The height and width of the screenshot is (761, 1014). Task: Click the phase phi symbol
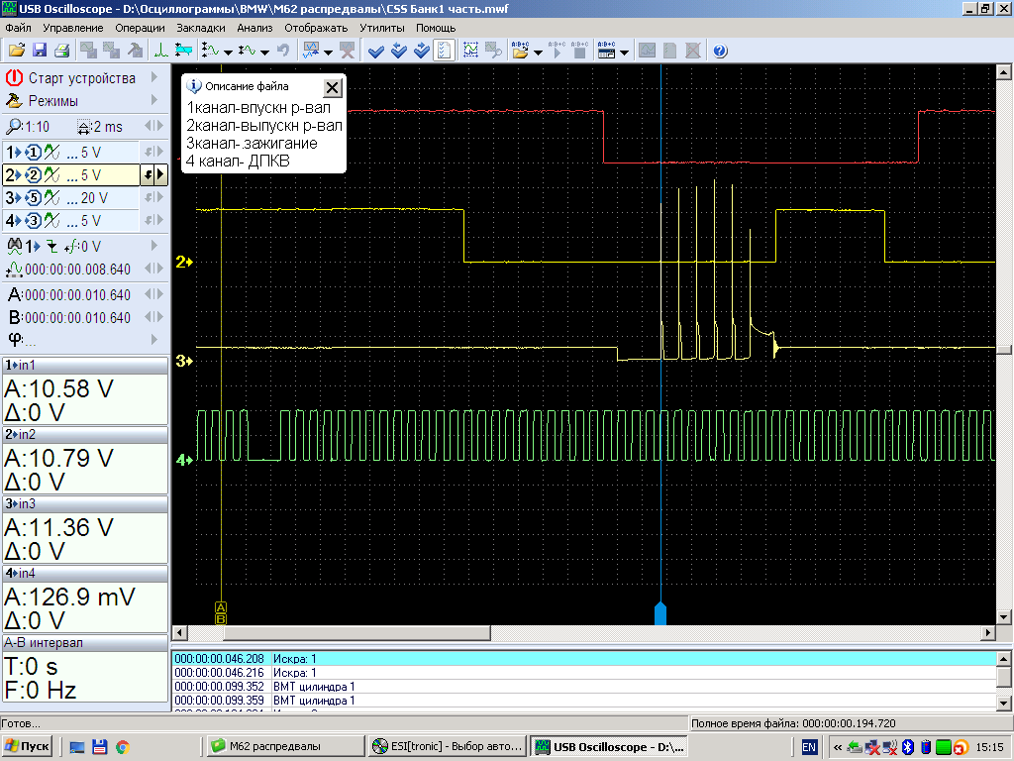click(x=14, y=339)
